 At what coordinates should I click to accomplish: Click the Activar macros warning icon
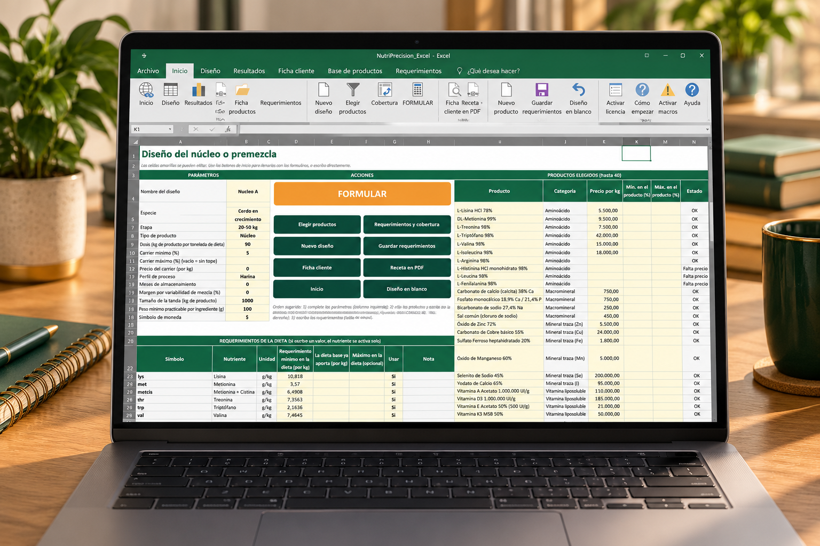click(667, 90)
